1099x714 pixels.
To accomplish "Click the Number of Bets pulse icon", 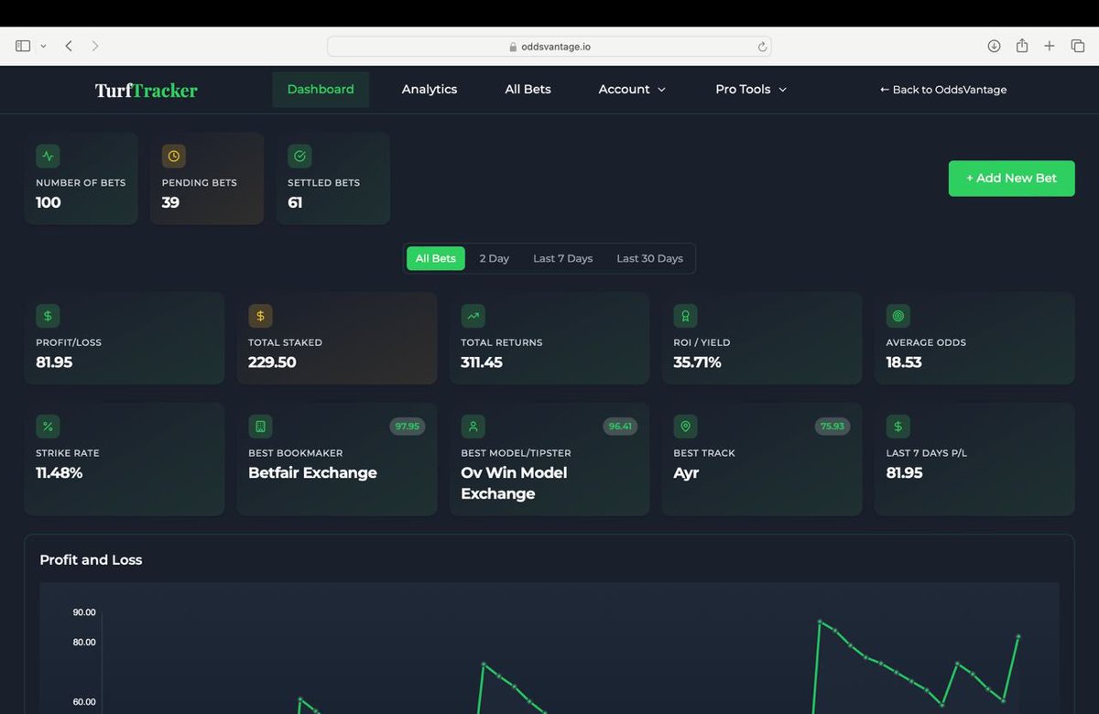I will (48, 157).
